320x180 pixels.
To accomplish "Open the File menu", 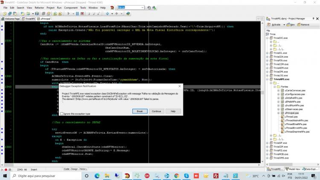I will pos(5,8).
